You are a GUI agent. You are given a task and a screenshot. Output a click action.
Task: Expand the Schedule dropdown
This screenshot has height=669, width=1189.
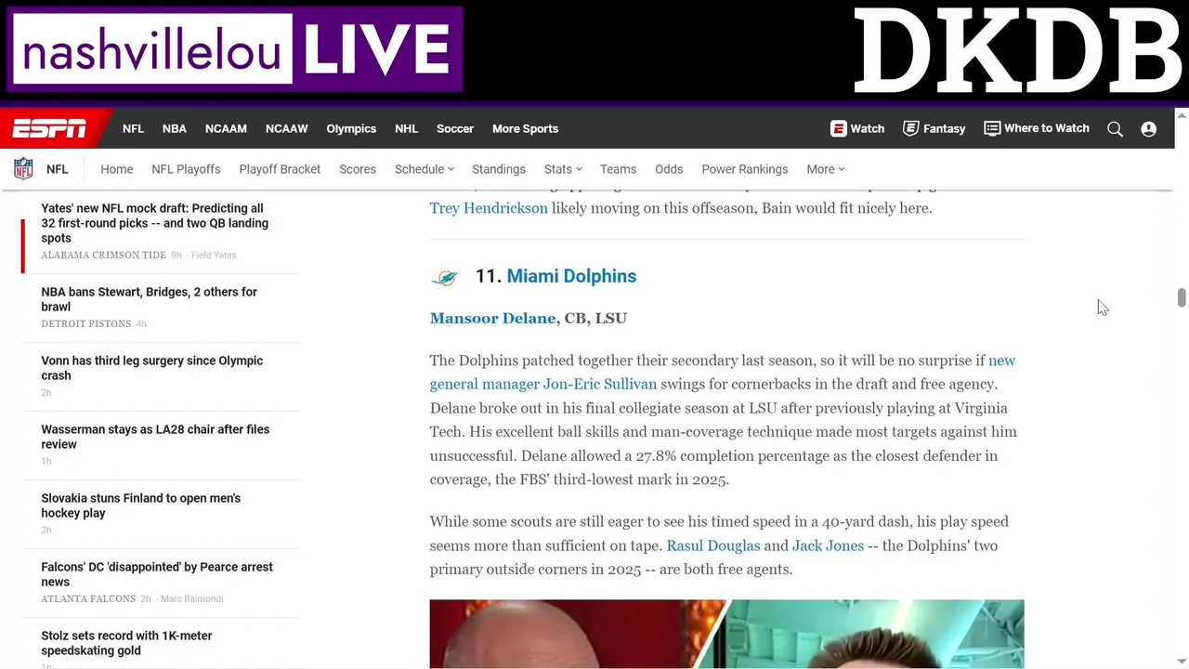[x=425, y=169]
